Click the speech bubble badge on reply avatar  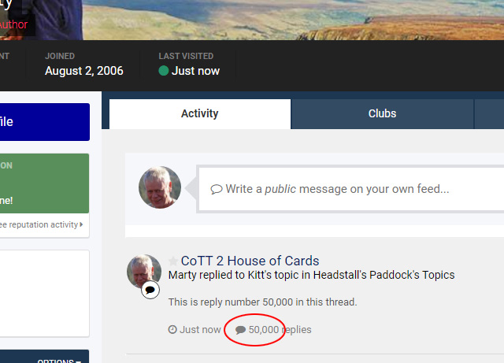click(x=150, y=290)
